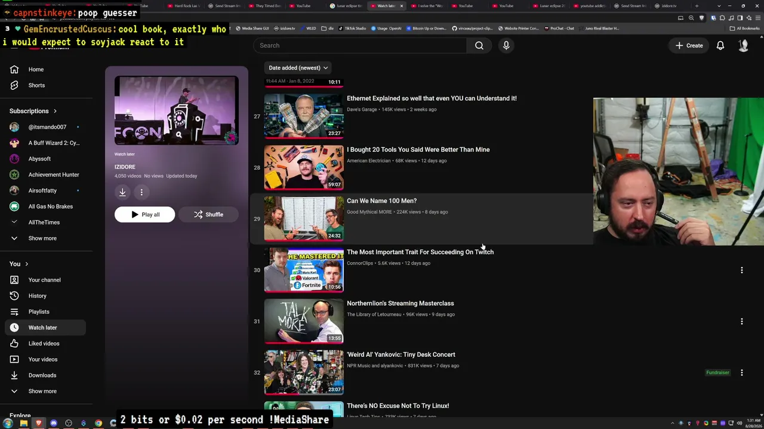Click the Play all button
The image size is (764, 429).
coord(145,214)
